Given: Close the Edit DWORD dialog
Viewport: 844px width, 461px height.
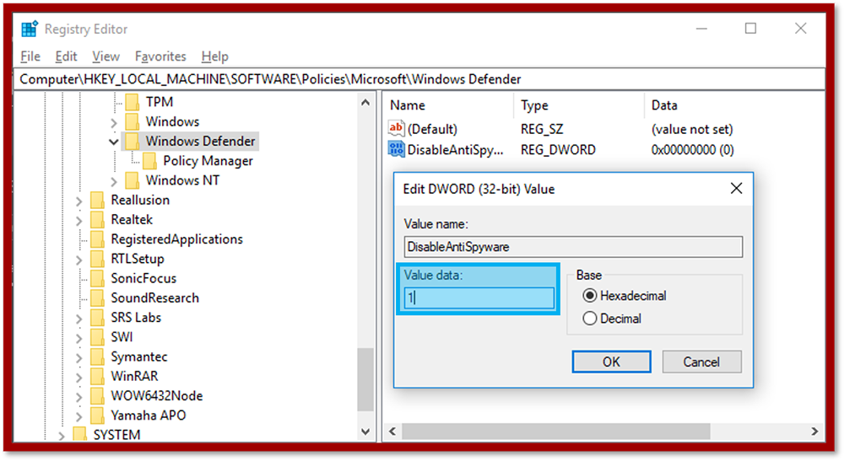Looking at the screenshot, I should tap(736, 189).
